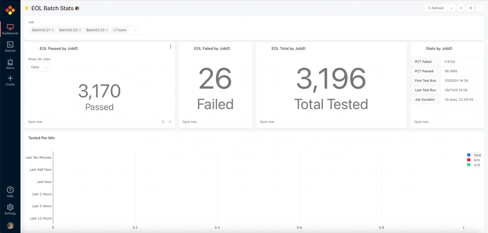The image size is (488, 233).
Task: Unfavorite dashboard via the yellow star
Action: click(27, 8)
